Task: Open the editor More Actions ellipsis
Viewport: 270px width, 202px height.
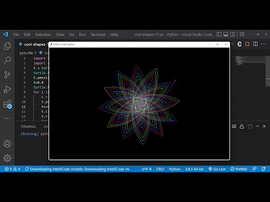Action: 263,44
